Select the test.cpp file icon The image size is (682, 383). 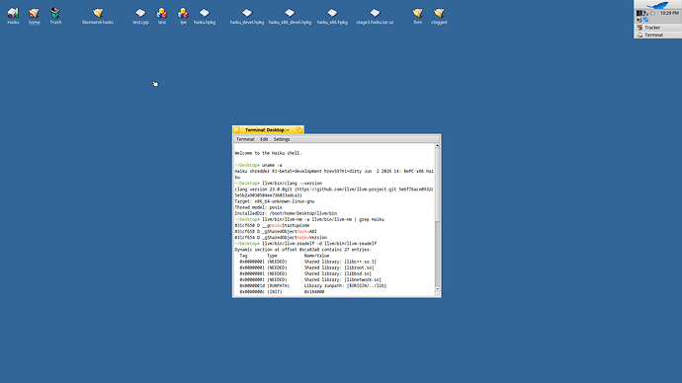(x=140, y=13)
